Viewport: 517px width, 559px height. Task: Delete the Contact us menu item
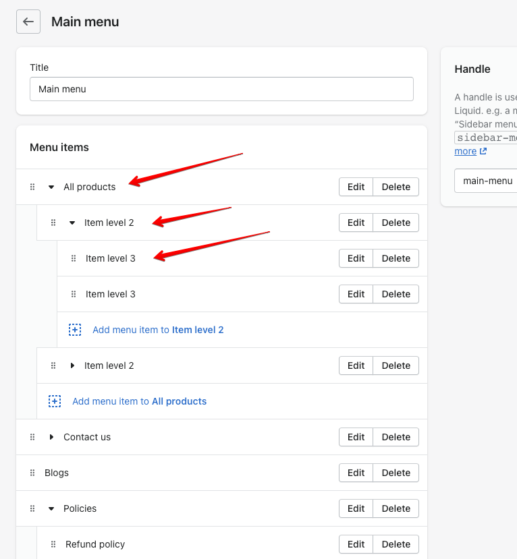[396, 437]
